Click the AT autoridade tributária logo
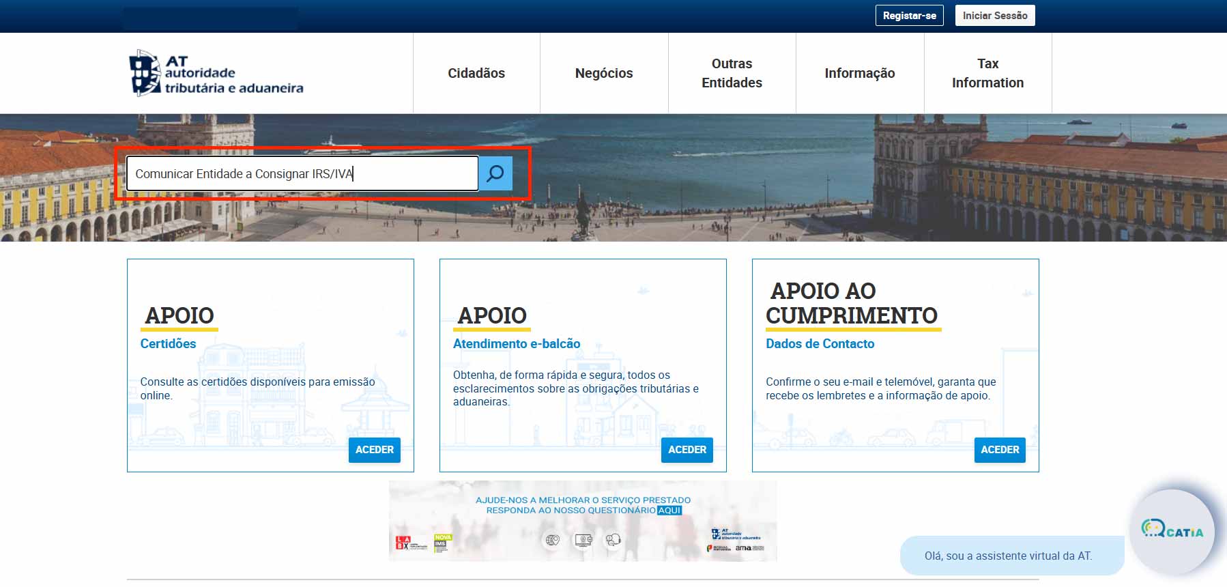1227x587 pixels. [x=216, y=73]
